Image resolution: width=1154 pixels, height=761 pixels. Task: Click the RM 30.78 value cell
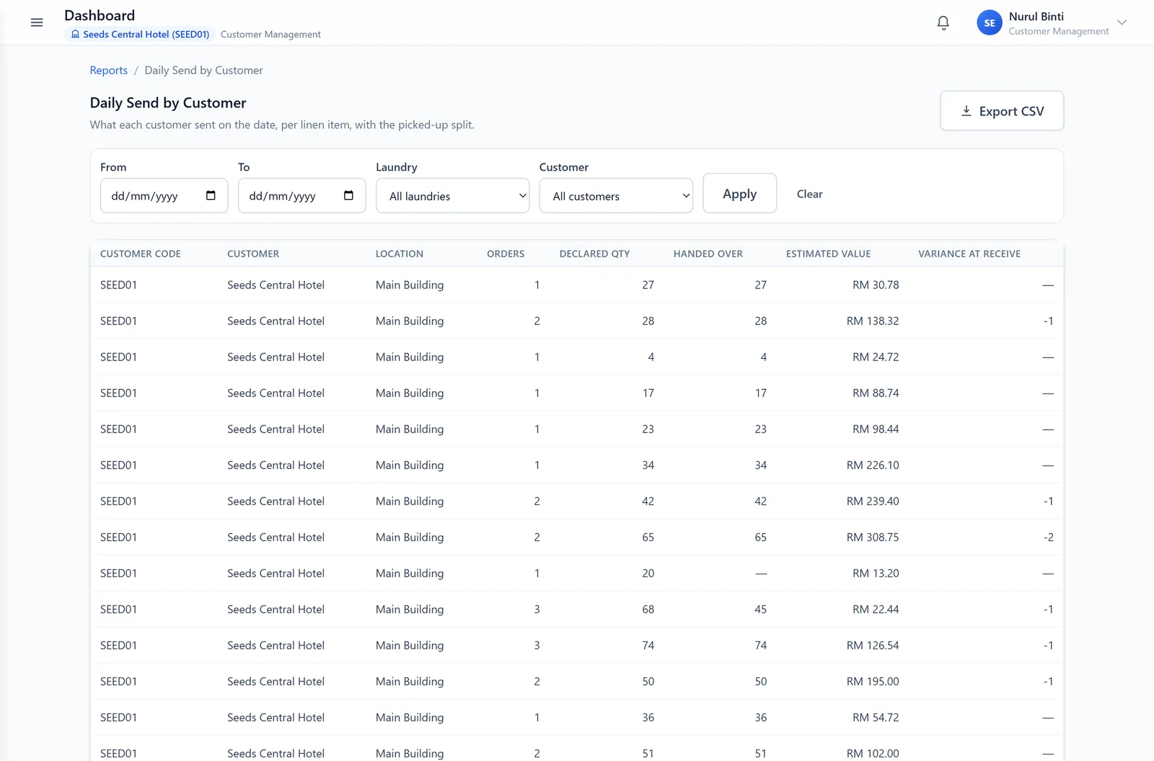pyautogui.click(x=876, y=285)
